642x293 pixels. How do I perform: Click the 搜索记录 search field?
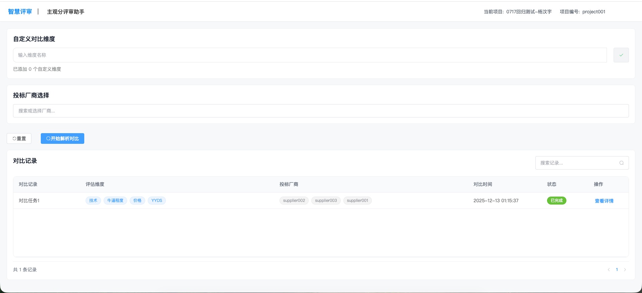pos(578,163)
